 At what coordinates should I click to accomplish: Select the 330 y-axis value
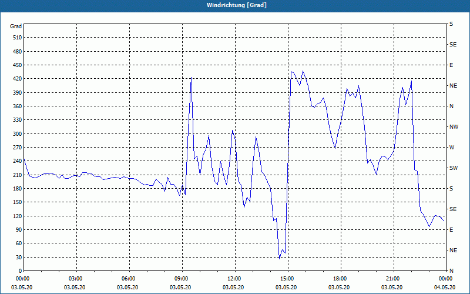pyautogui.click(x=17, y=120)
